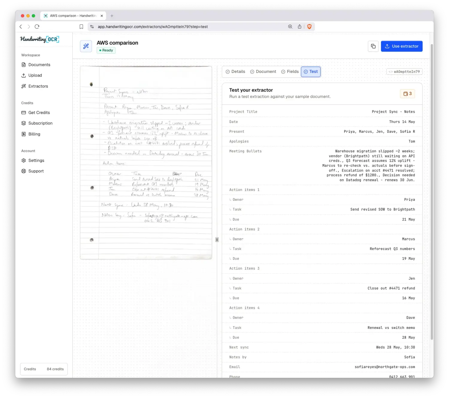Click the Ready status badge
449x398 pixels.
[106, 50]
